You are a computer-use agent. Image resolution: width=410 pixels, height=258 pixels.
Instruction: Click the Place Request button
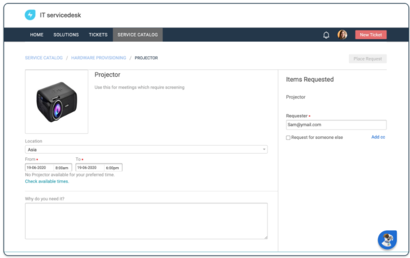pyautogui.click(x=367, y=59)
